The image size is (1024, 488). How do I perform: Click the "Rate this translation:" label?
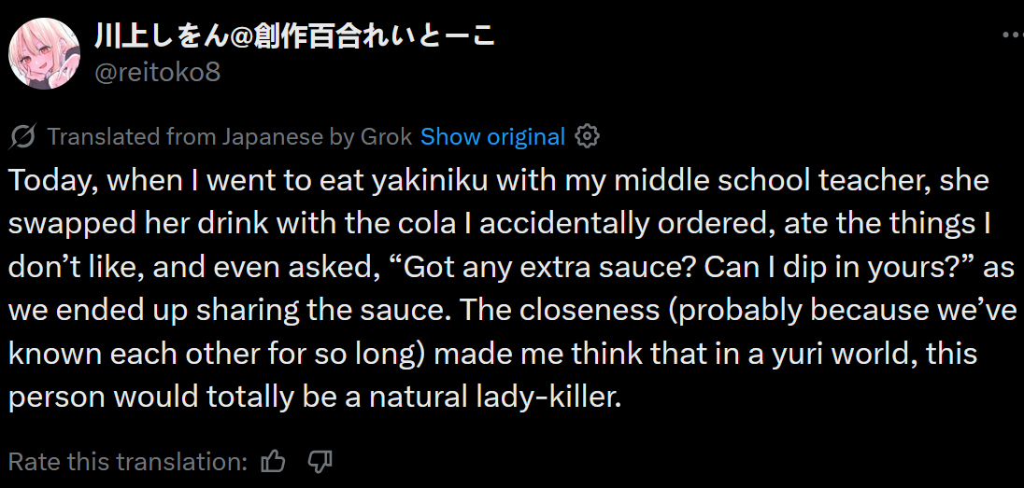(x=128, y=461)
